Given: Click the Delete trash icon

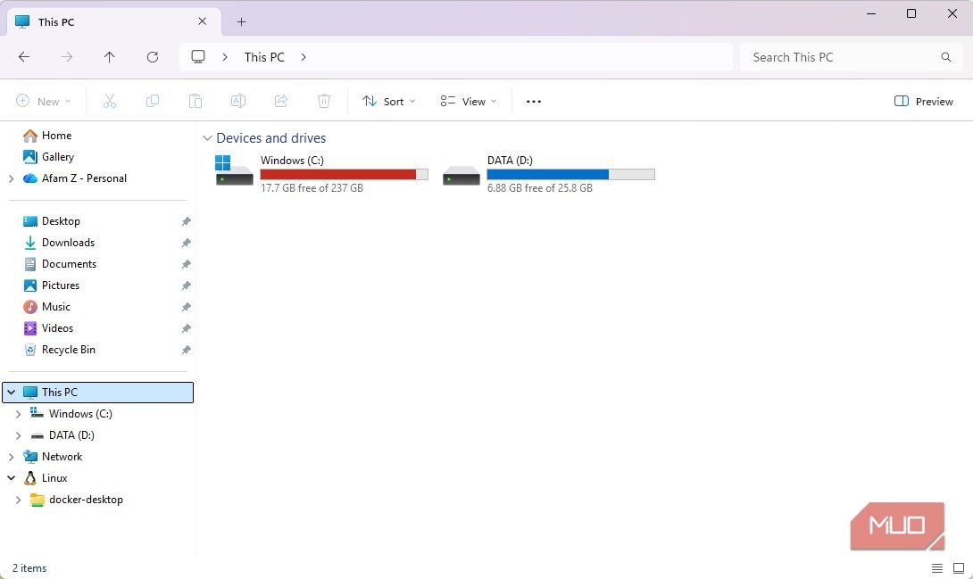Looking at the screenshot, I should click(324, 101).
